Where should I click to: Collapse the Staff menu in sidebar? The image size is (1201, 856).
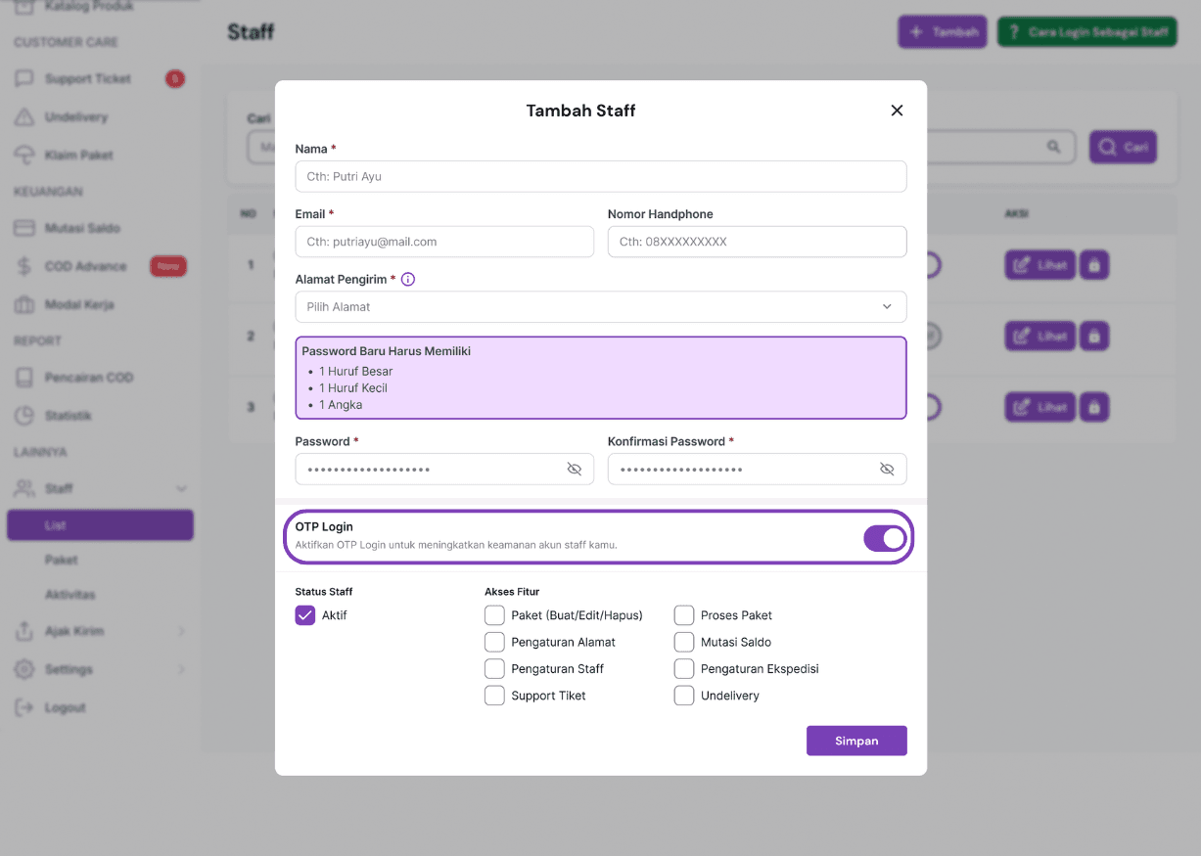(x=181, y=488)
